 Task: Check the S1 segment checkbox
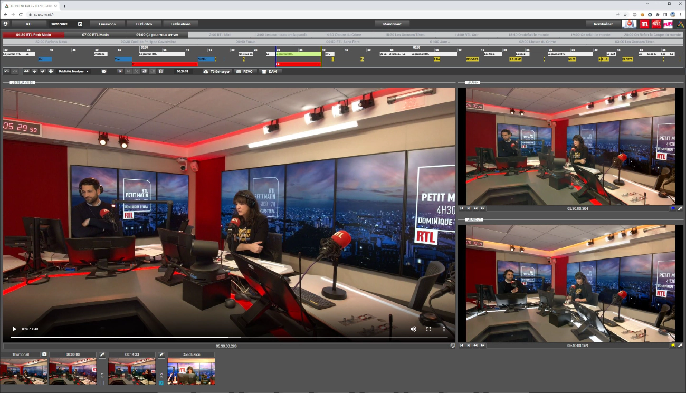pyautogui.click(x=102, y=383)
